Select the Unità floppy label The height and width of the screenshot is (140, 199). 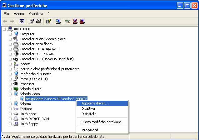coord(29,124)
